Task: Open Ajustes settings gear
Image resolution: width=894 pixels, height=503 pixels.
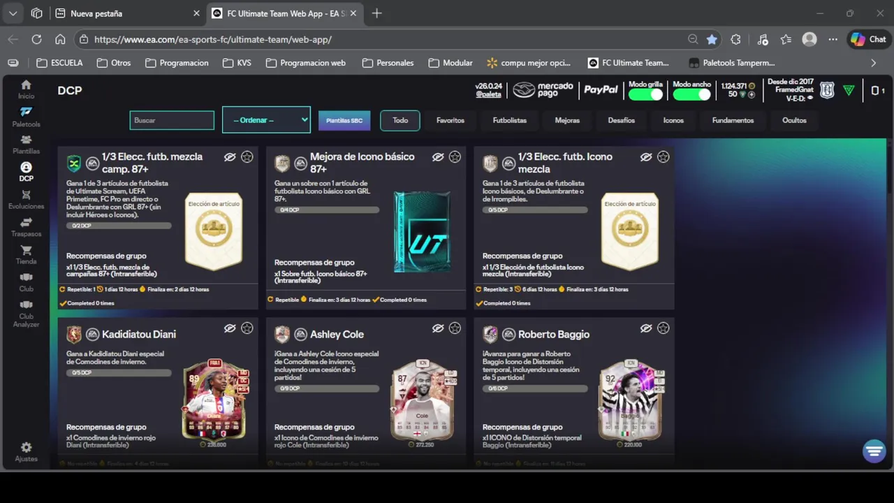Action: coord(26,452)
